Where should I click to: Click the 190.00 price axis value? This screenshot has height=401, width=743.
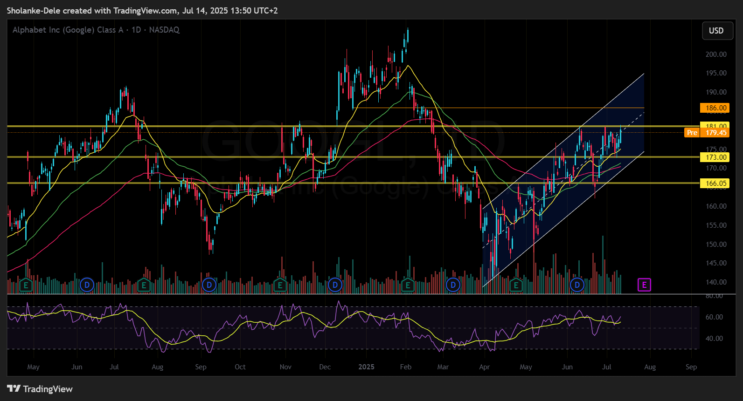click(716, 92)
